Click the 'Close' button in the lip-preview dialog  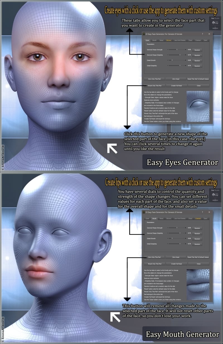pos(199,264)
